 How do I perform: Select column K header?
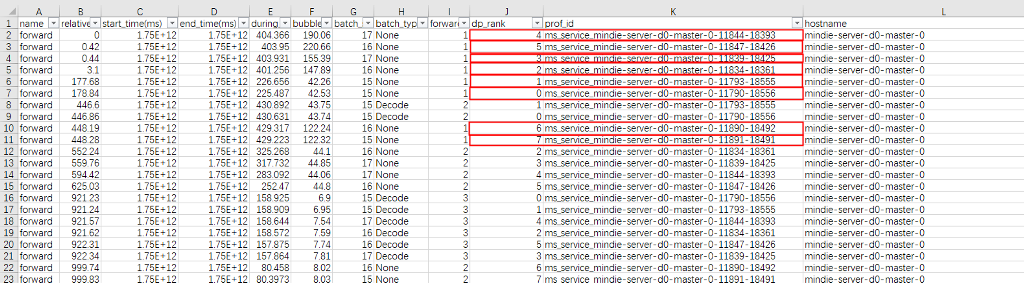click(x=673, y=12)
